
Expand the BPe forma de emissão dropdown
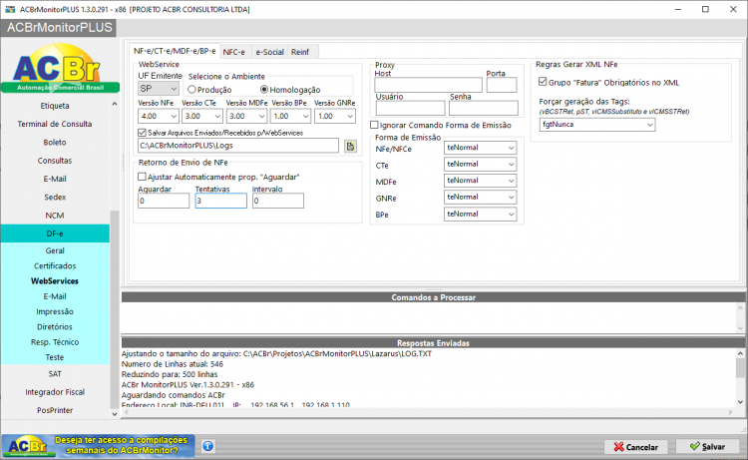tap(481, 215)
